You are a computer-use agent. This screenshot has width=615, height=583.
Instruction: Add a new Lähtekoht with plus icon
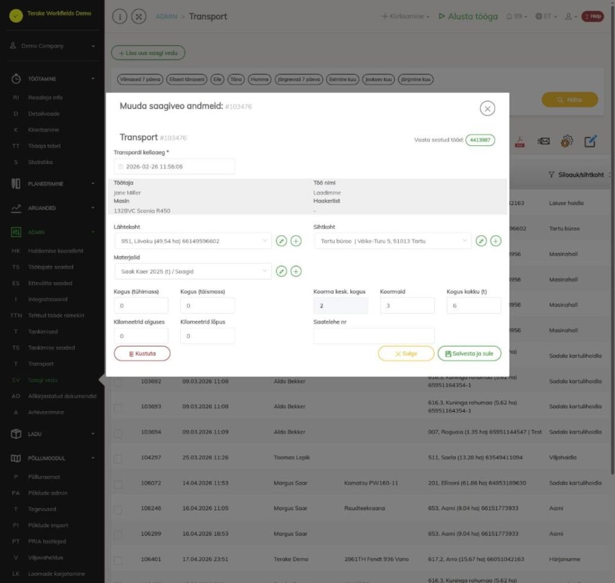click(296, 241)
